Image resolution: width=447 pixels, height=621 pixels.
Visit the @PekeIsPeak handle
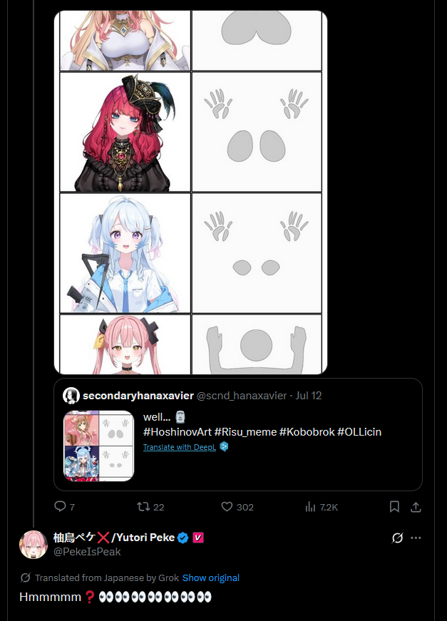click(x=87, y=552)
